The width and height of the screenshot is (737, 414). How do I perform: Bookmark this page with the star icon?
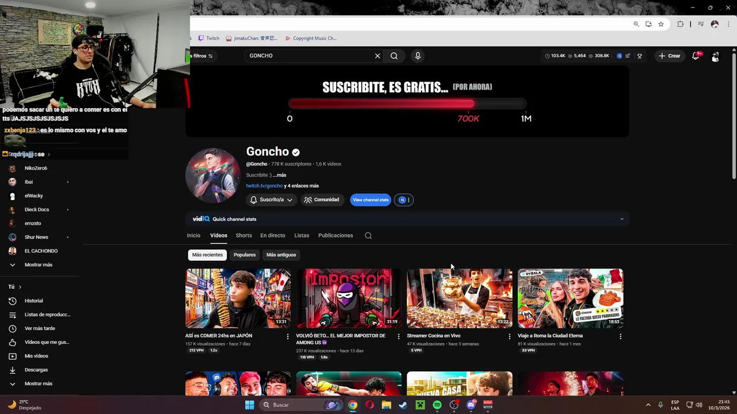[661, 24]
